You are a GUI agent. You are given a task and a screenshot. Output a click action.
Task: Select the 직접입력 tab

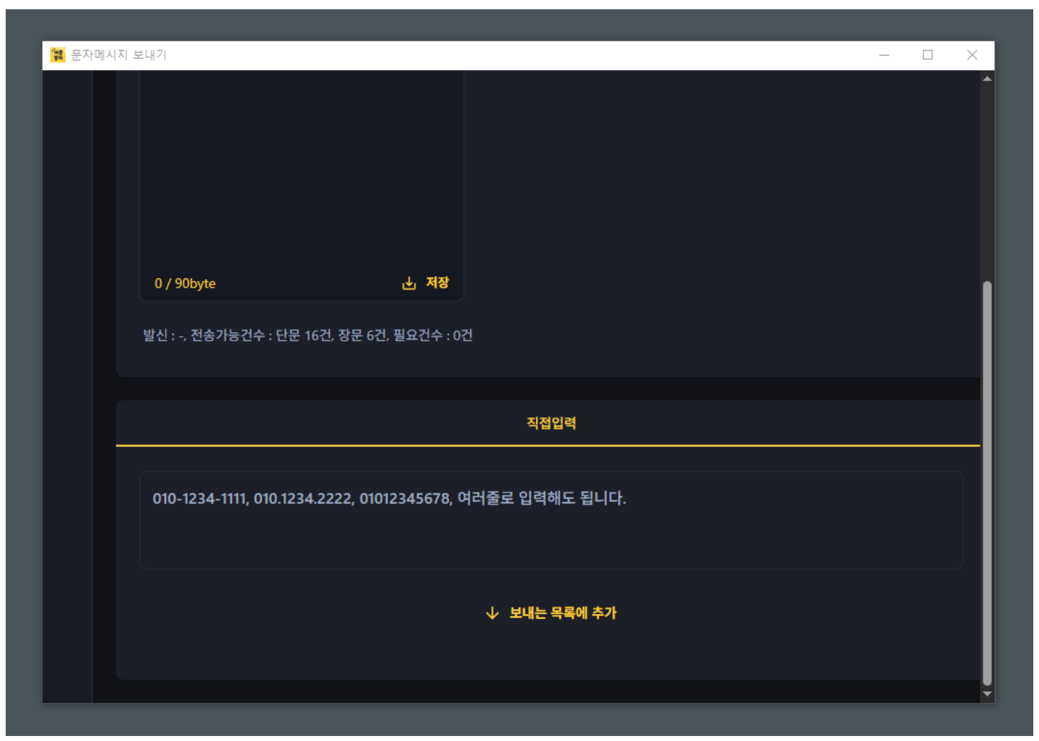click(551, 423)
